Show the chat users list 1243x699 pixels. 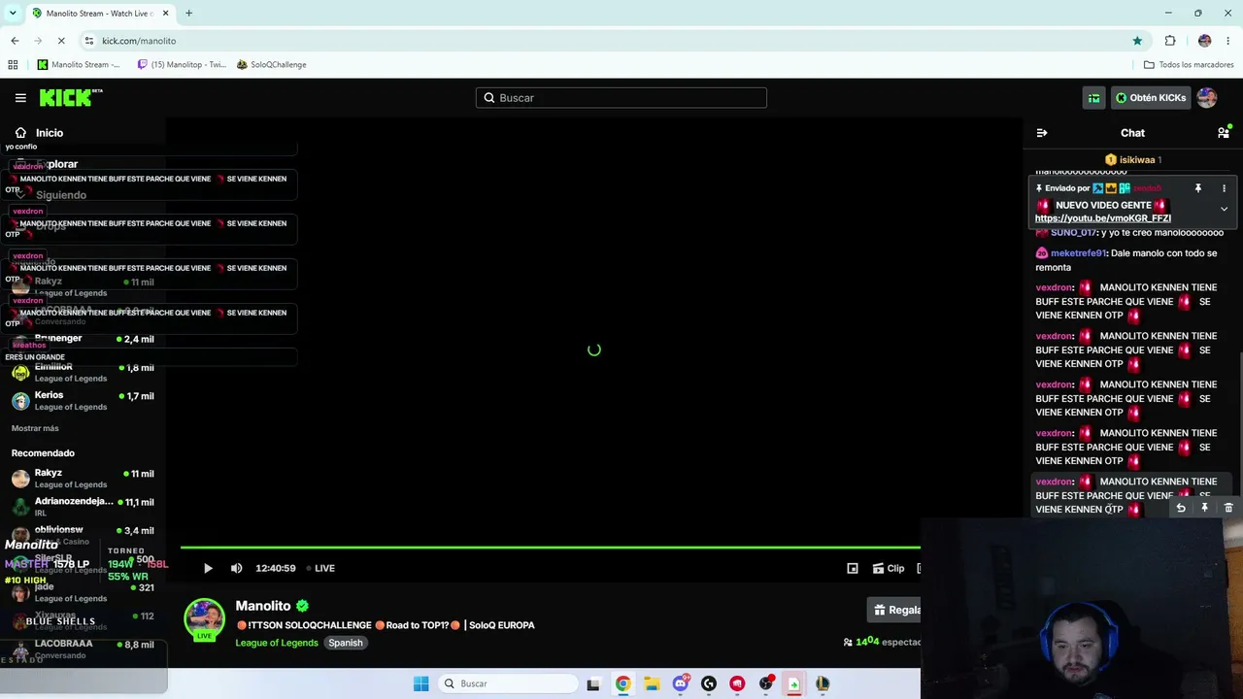[1224, 133]
